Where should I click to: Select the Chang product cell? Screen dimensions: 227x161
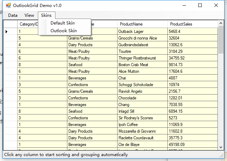pos(142,104)
